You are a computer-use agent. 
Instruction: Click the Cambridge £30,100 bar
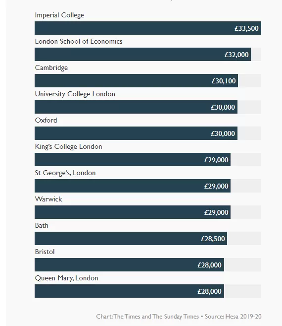tap(136, 81)
